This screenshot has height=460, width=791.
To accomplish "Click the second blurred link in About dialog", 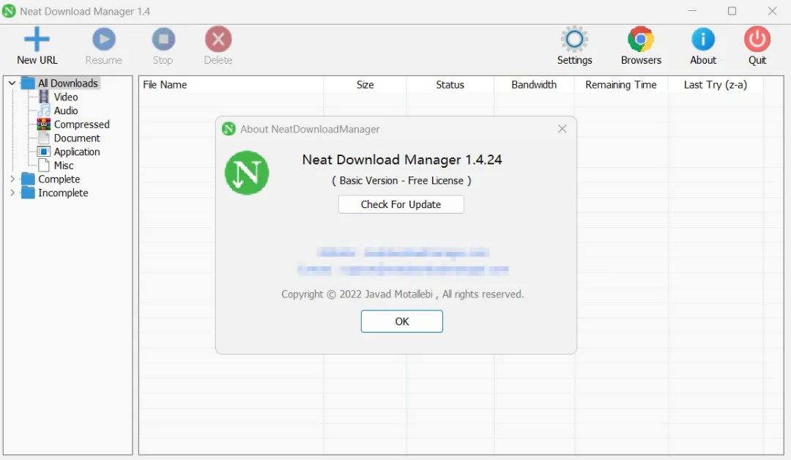I will coord(403,270).
